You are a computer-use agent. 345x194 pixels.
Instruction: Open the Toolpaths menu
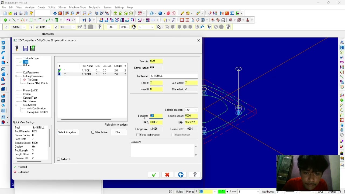[94, 7]
